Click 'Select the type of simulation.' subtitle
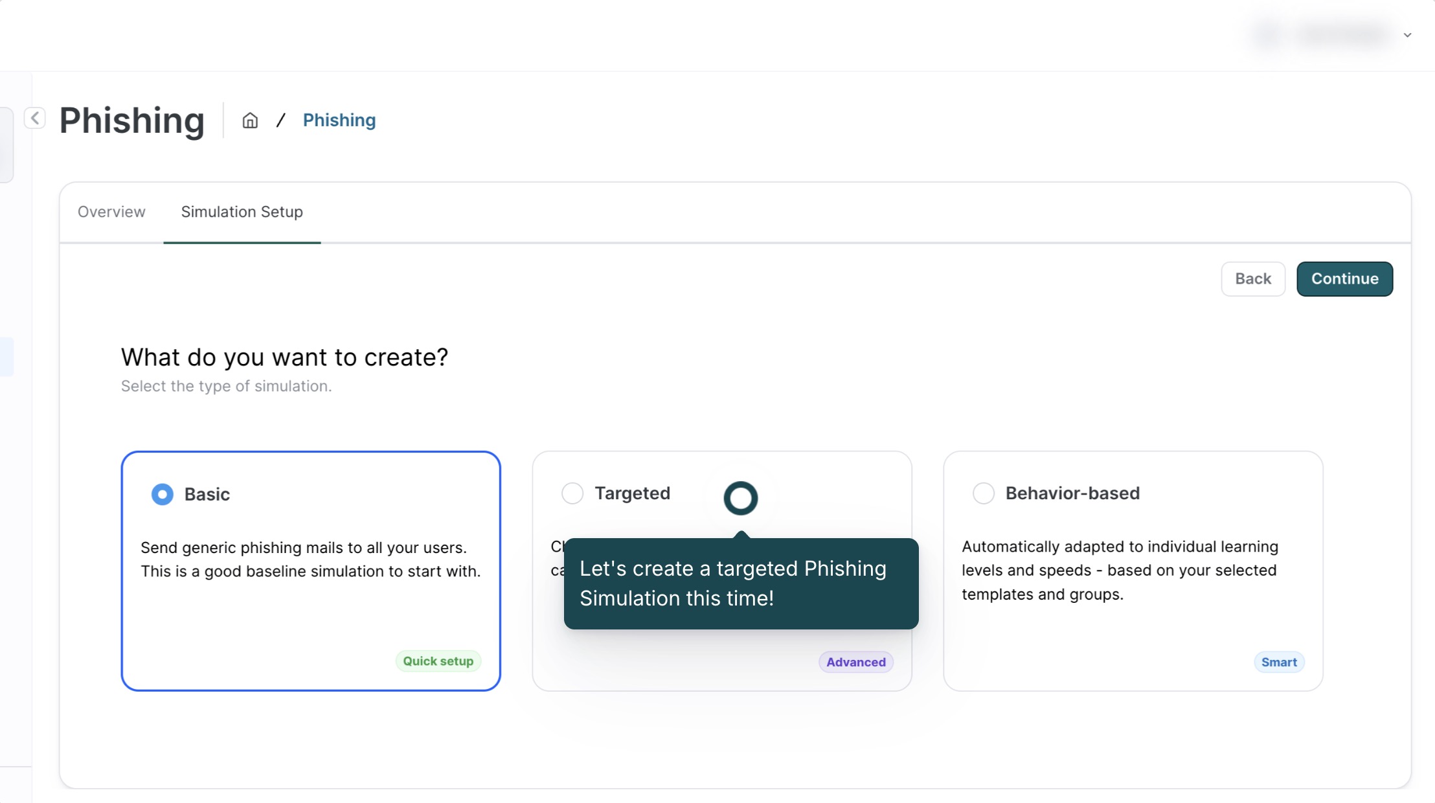This screenshot has height=803, width=1435. click(227, 386)
